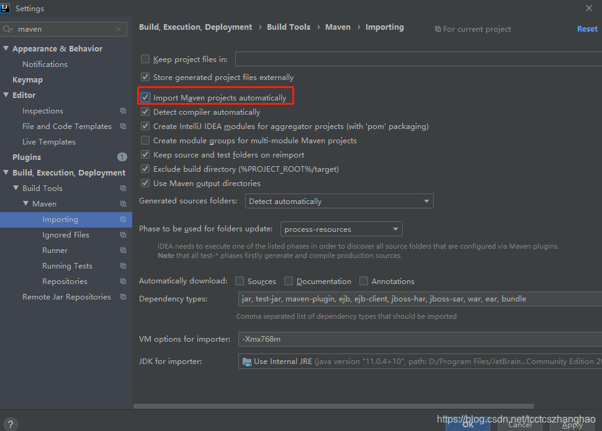Open Phase to be used for folders update dropdown
The height and width of the screenshot is (431, 602).
click(x=341, y=229)
